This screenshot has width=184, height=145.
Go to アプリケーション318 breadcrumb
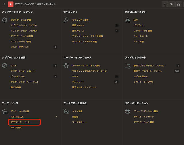[x=24, y=4]
